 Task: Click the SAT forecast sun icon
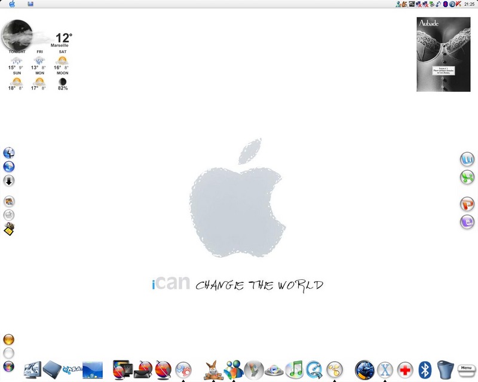pos(62,60)
